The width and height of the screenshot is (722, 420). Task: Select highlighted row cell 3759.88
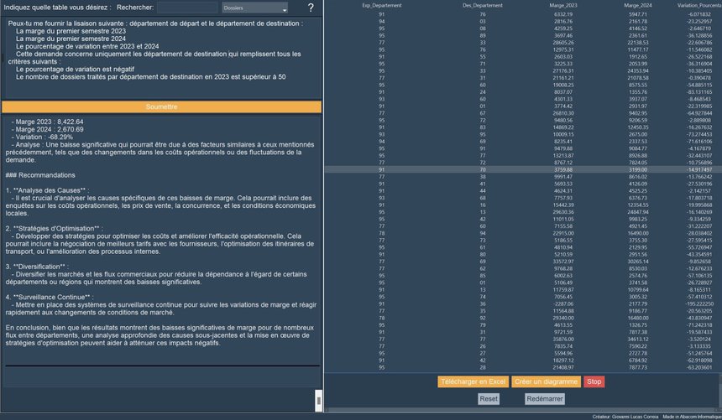click(563, 169)
